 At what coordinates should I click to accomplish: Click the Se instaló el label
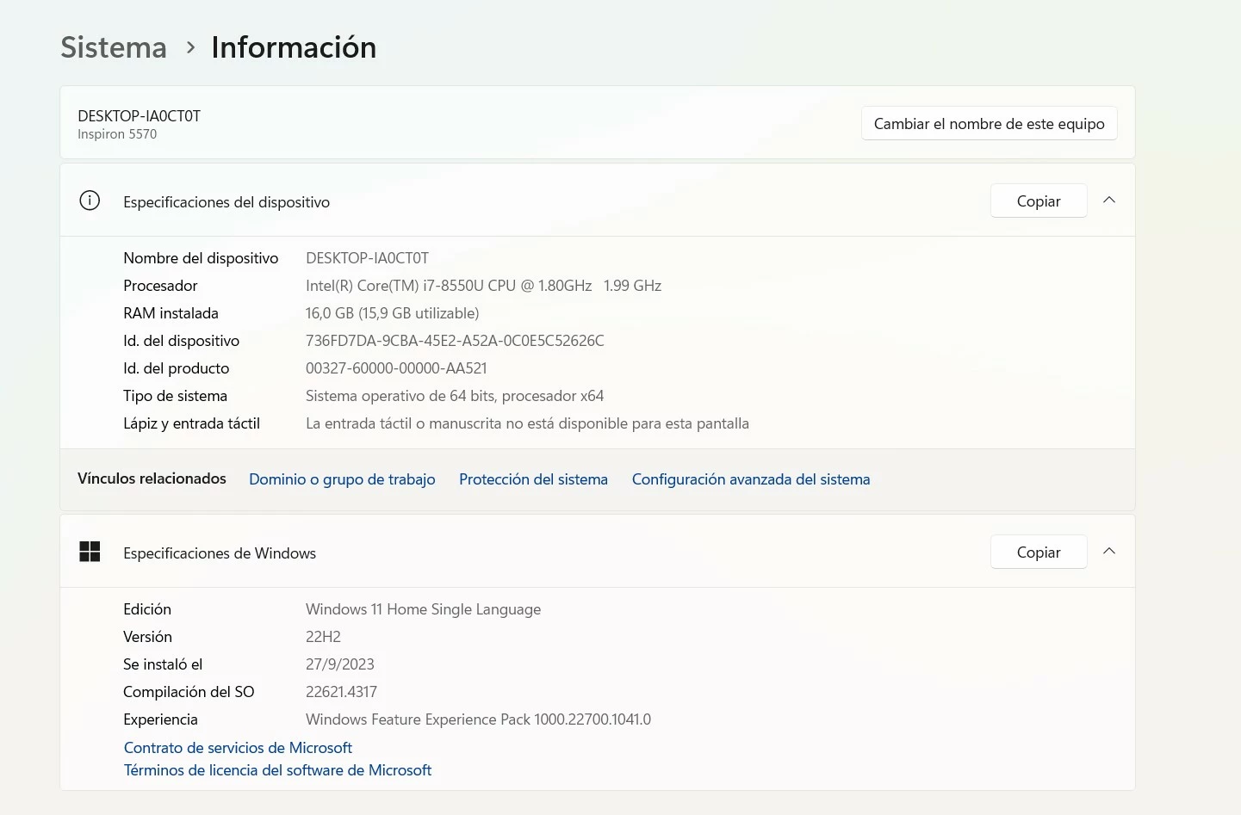[x=163, y=664]
